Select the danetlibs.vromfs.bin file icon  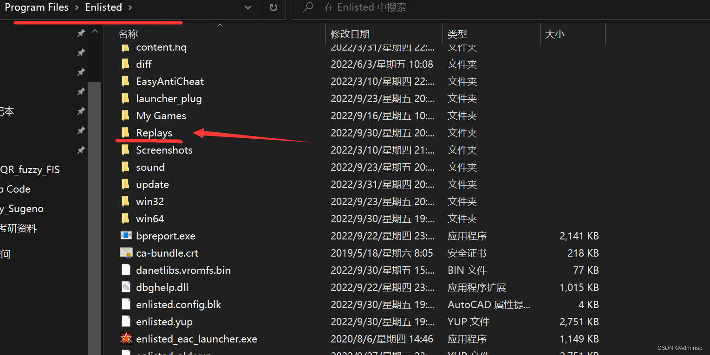(126, 270)
